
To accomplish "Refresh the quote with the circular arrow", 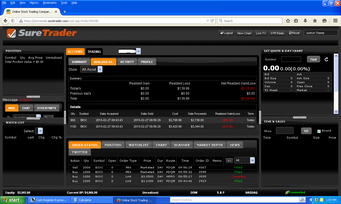I will pyautogui.click(x=326, y=59).
